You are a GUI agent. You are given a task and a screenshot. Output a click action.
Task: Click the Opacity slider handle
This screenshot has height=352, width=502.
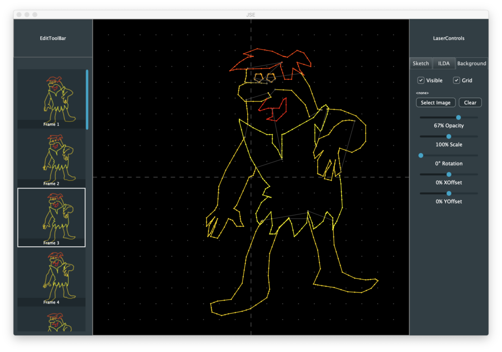coord(458,117)
